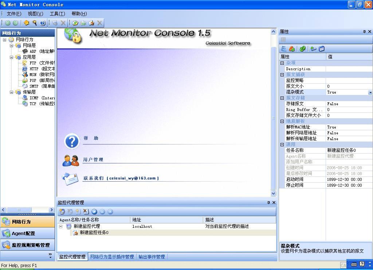The height and width of the screenshot is (270, 373).
Task: Click the tree pane horizontal scrollbar right arrow
Action: click(x=52, y=210)
